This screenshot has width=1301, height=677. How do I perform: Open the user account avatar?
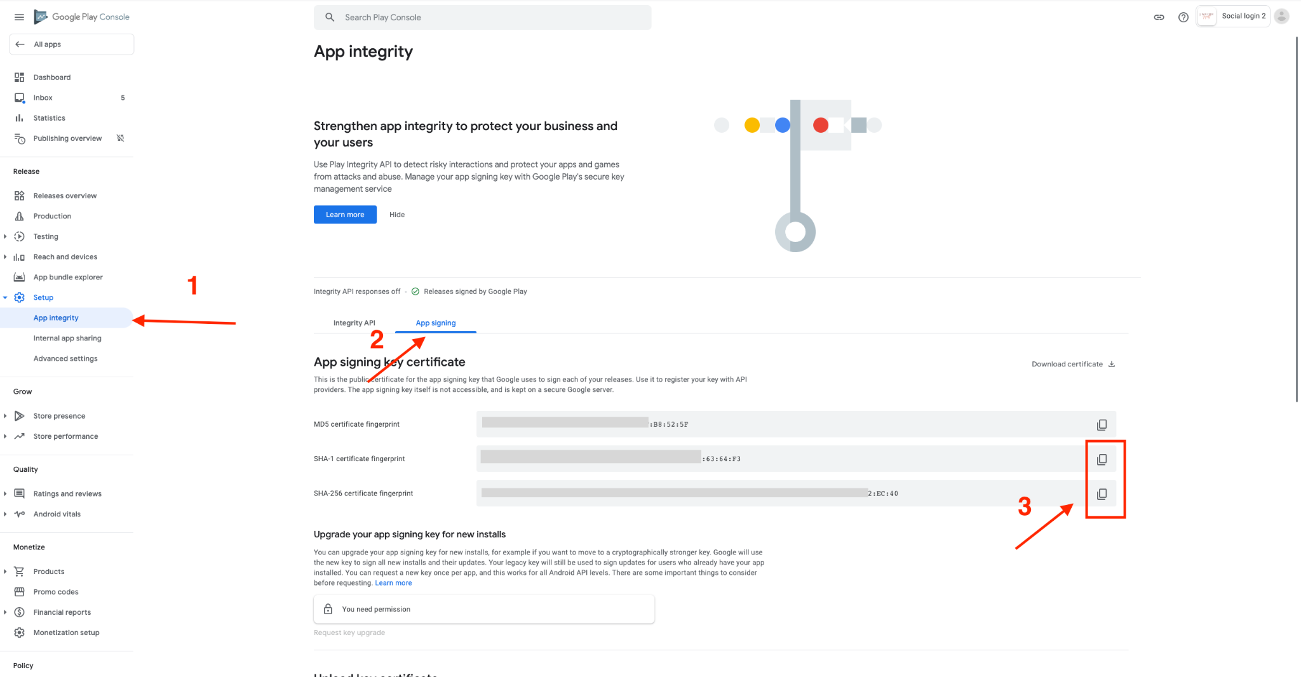tap(1281, 17)
